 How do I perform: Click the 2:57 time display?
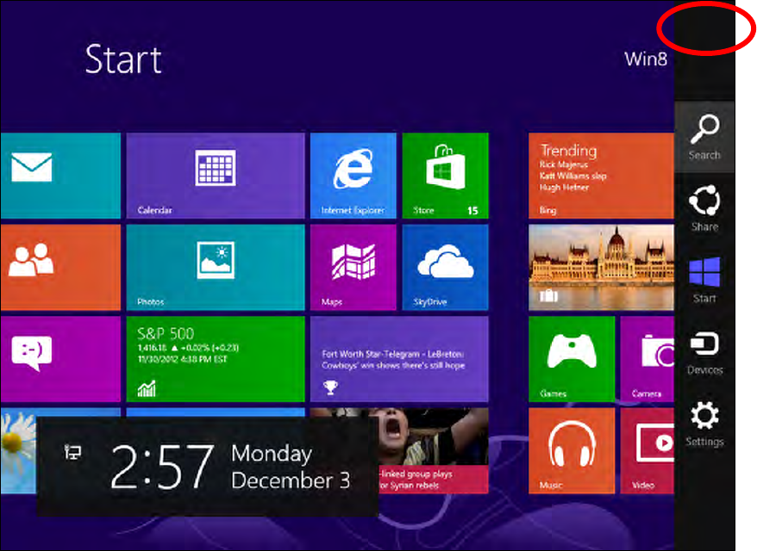(162, 467)
